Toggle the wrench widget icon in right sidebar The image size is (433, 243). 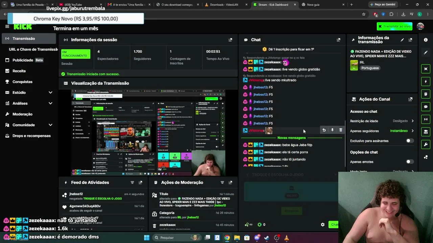[x=426, y=144]
